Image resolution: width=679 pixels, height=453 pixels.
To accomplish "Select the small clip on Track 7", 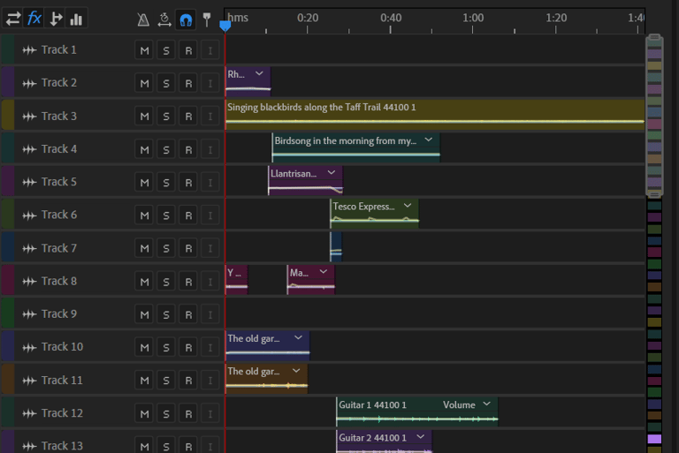I will coord(336,247).
